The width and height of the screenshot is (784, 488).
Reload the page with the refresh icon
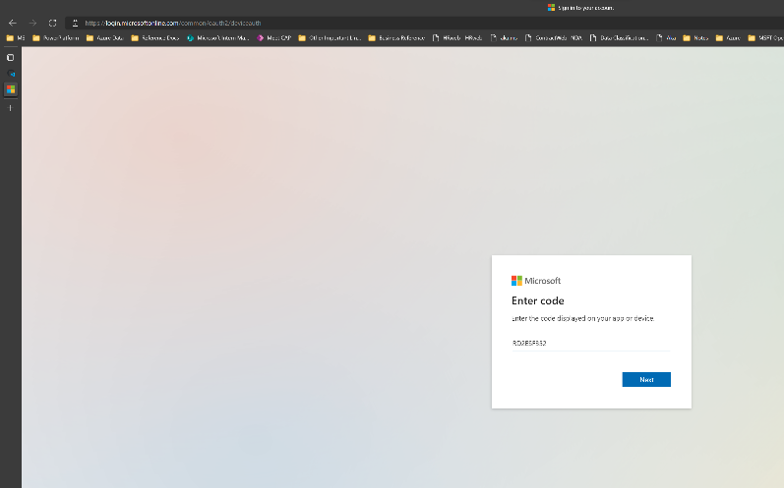53,23
